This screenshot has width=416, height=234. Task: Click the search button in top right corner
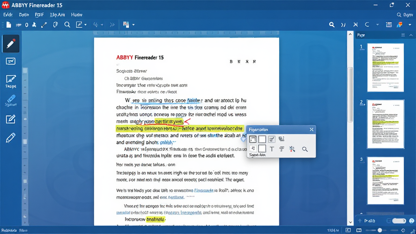pos(405,15)
